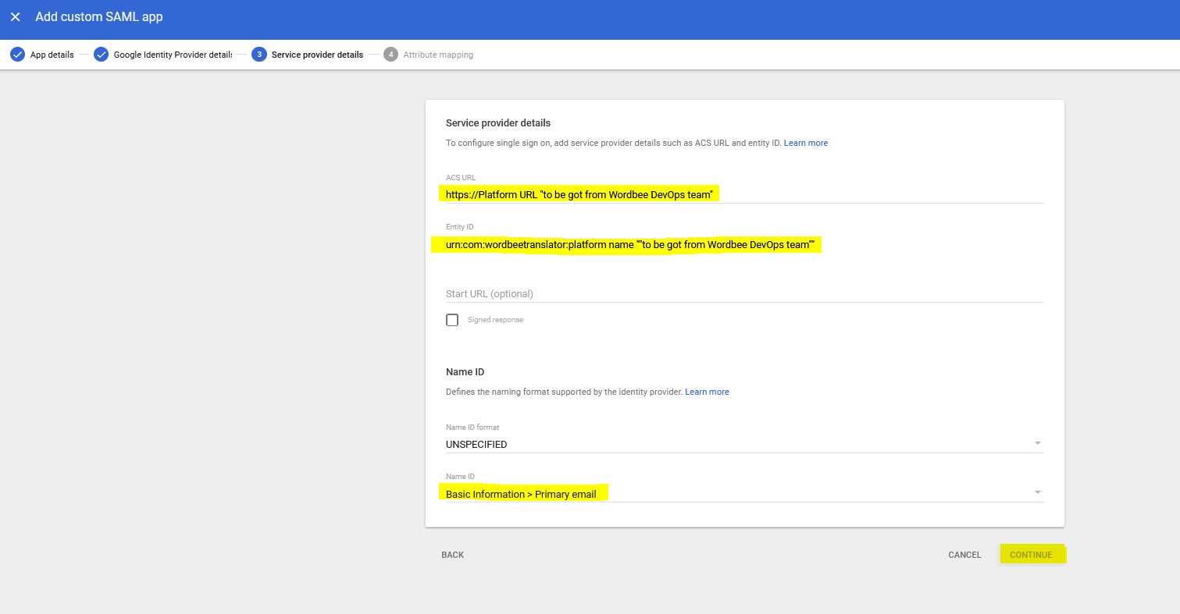The image size is (1180, 614).
Task: Click into the ACS URL field
Action: tap(742, 194)
